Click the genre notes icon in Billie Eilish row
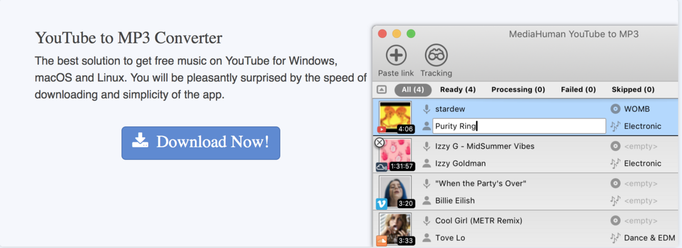This screenshot has width=682, height=248. pyautogui.click(x=614, y=200)
